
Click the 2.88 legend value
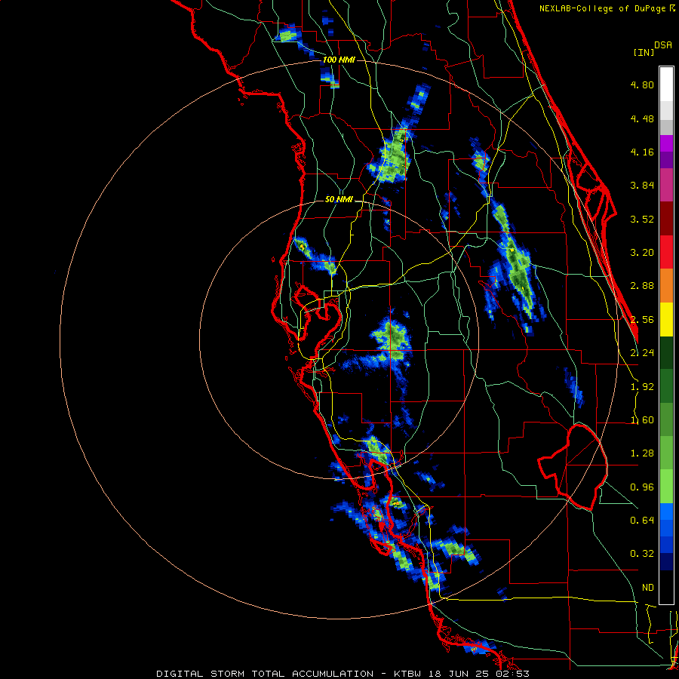[x=642, y=286]
